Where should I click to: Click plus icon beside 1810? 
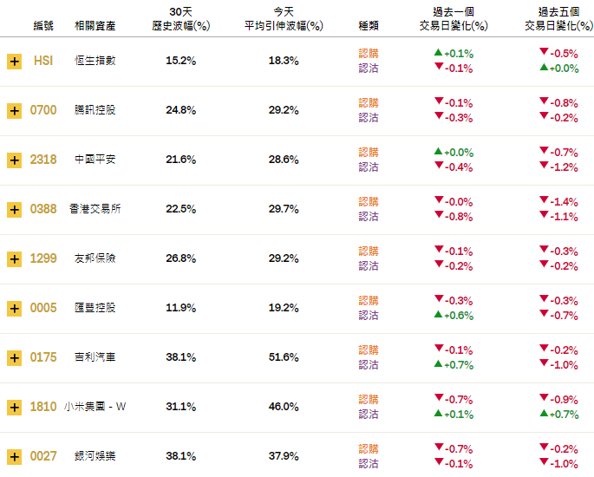(14, 408)
